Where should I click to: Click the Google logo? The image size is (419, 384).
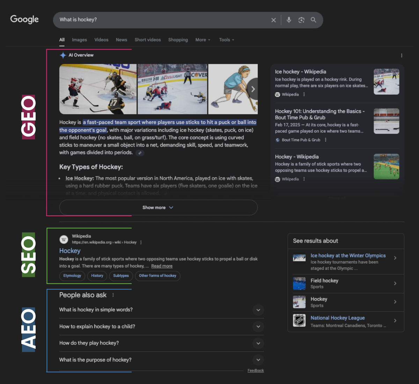pyautogui.click(x=24, y=20)
